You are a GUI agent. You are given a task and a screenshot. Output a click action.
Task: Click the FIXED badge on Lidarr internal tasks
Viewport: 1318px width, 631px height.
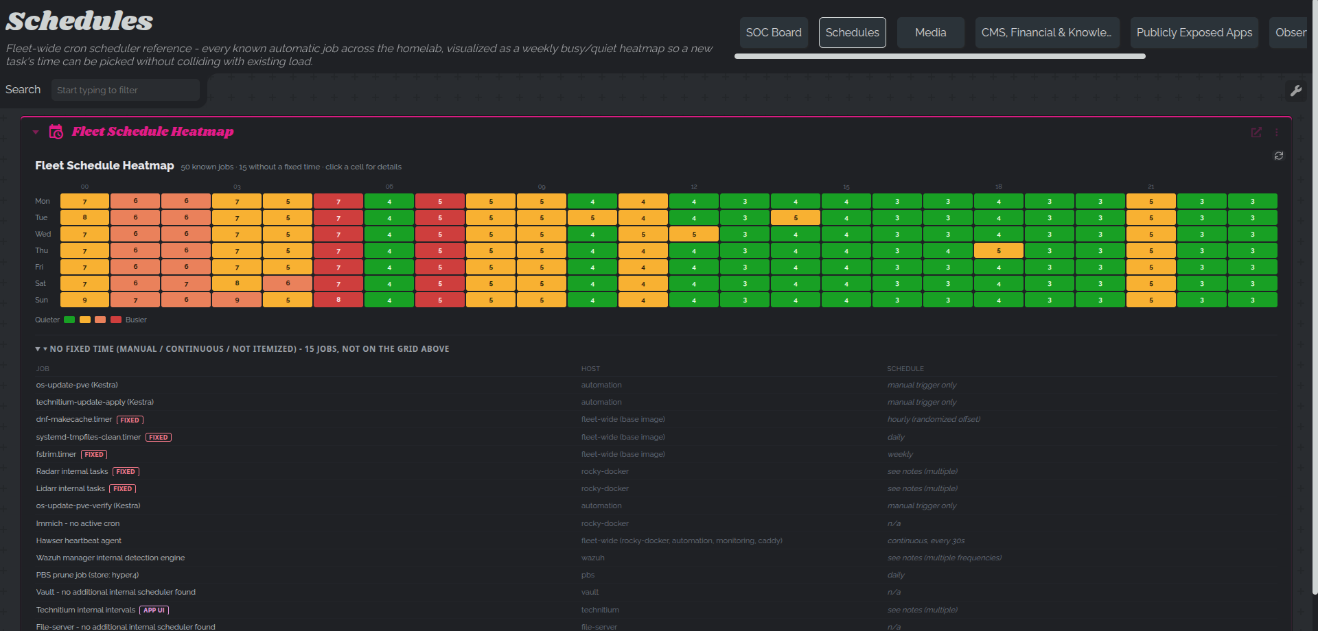point(123,488)
